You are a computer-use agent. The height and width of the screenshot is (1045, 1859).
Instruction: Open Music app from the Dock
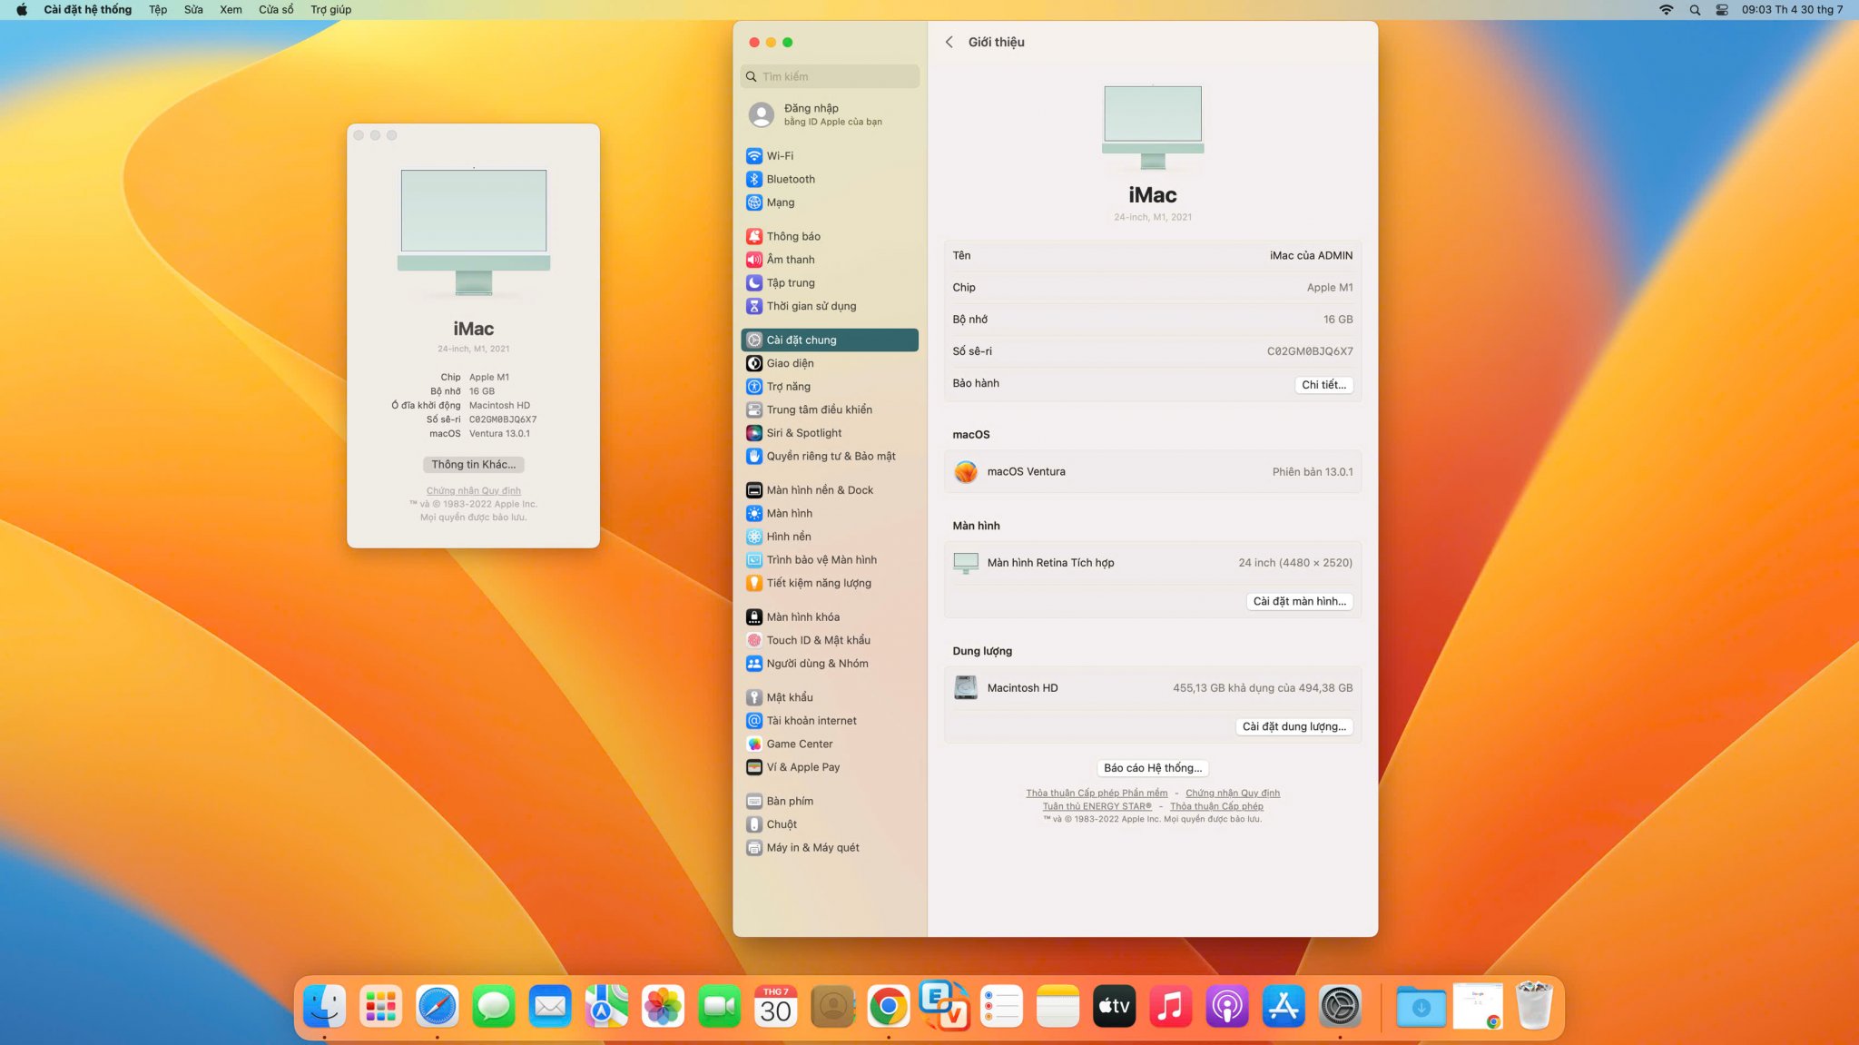(1171, 1006)
